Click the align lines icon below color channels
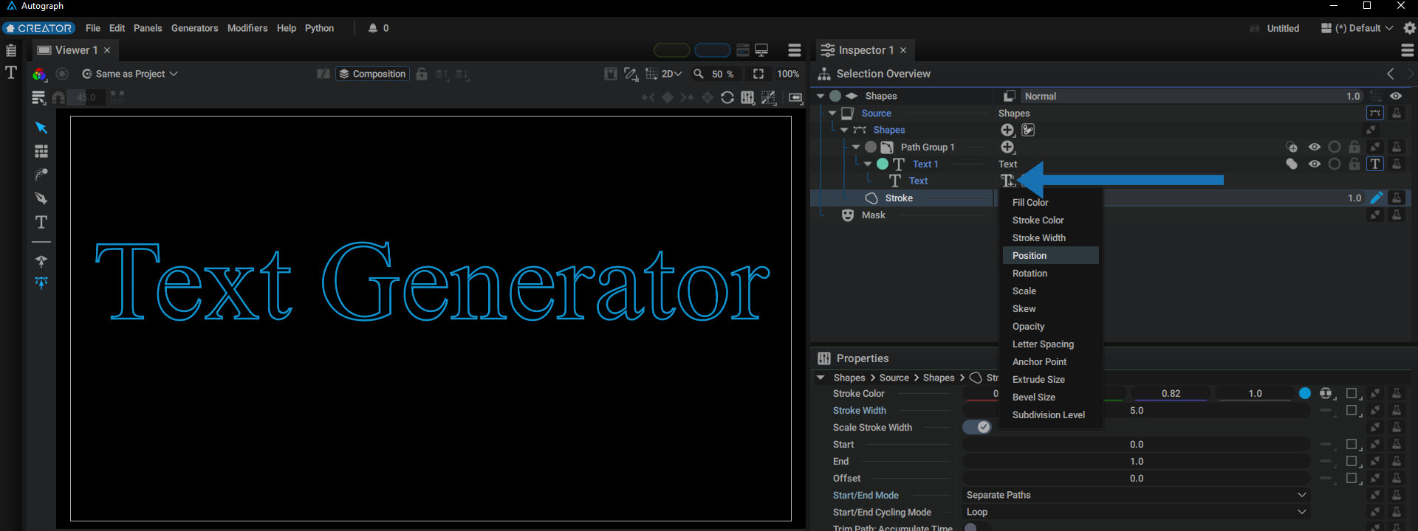Image resolution: width=1418 pixels, height=531 pixels. (39, 97)
